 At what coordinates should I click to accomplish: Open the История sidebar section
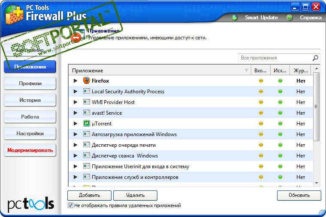coord(30,100)
